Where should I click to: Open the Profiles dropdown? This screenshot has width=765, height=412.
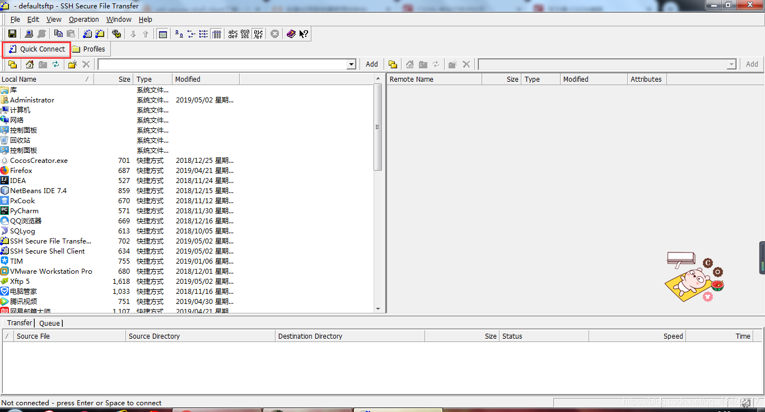point(88,49)
